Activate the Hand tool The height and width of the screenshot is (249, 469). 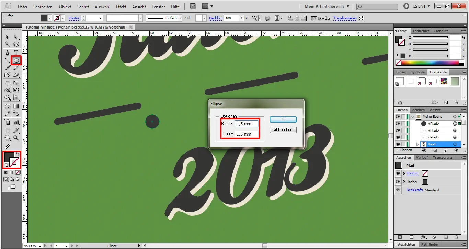(8, 138)
